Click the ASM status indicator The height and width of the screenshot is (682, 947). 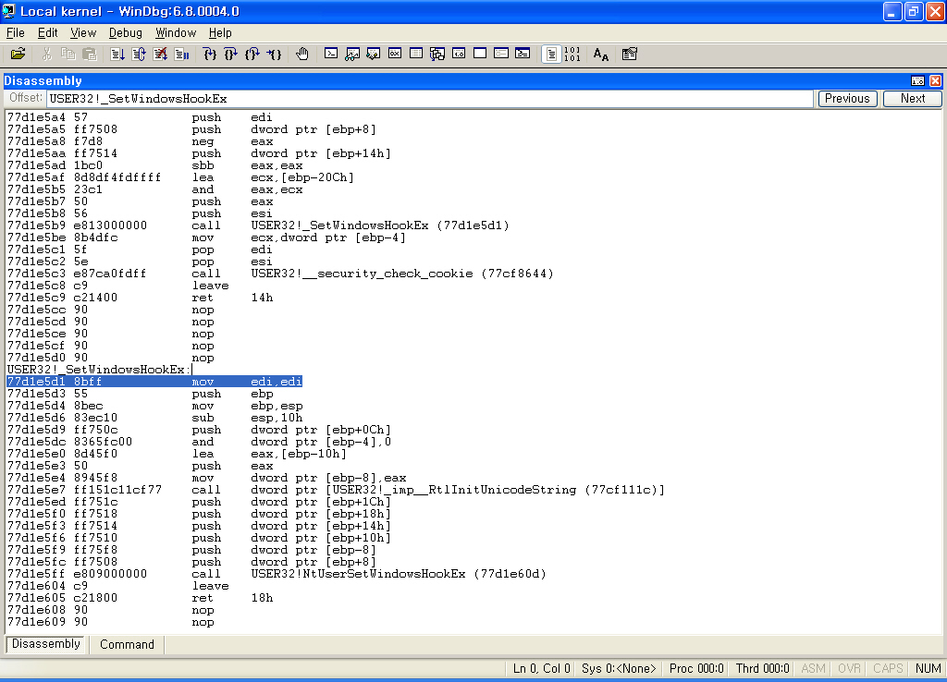[x=813, y=668]
